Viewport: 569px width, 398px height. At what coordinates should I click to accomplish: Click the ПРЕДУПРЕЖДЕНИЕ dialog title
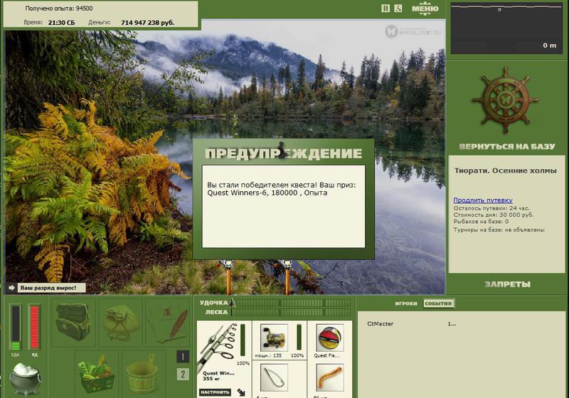(283, 154)
